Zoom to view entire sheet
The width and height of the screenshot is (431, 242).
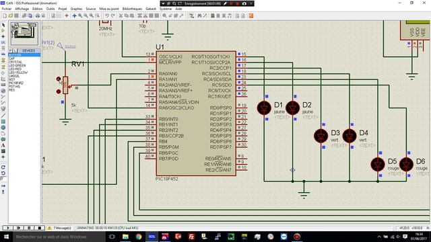(x=92, y=16)
